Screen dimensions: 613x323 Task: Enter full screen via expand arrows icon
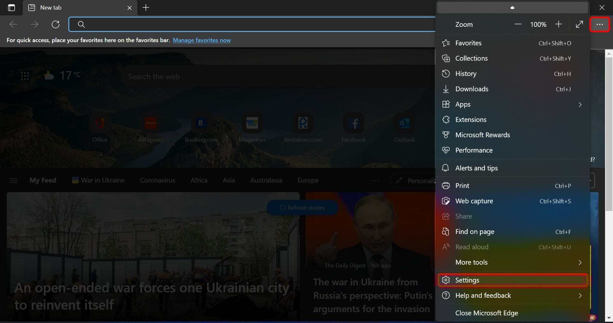pos(579,24)
